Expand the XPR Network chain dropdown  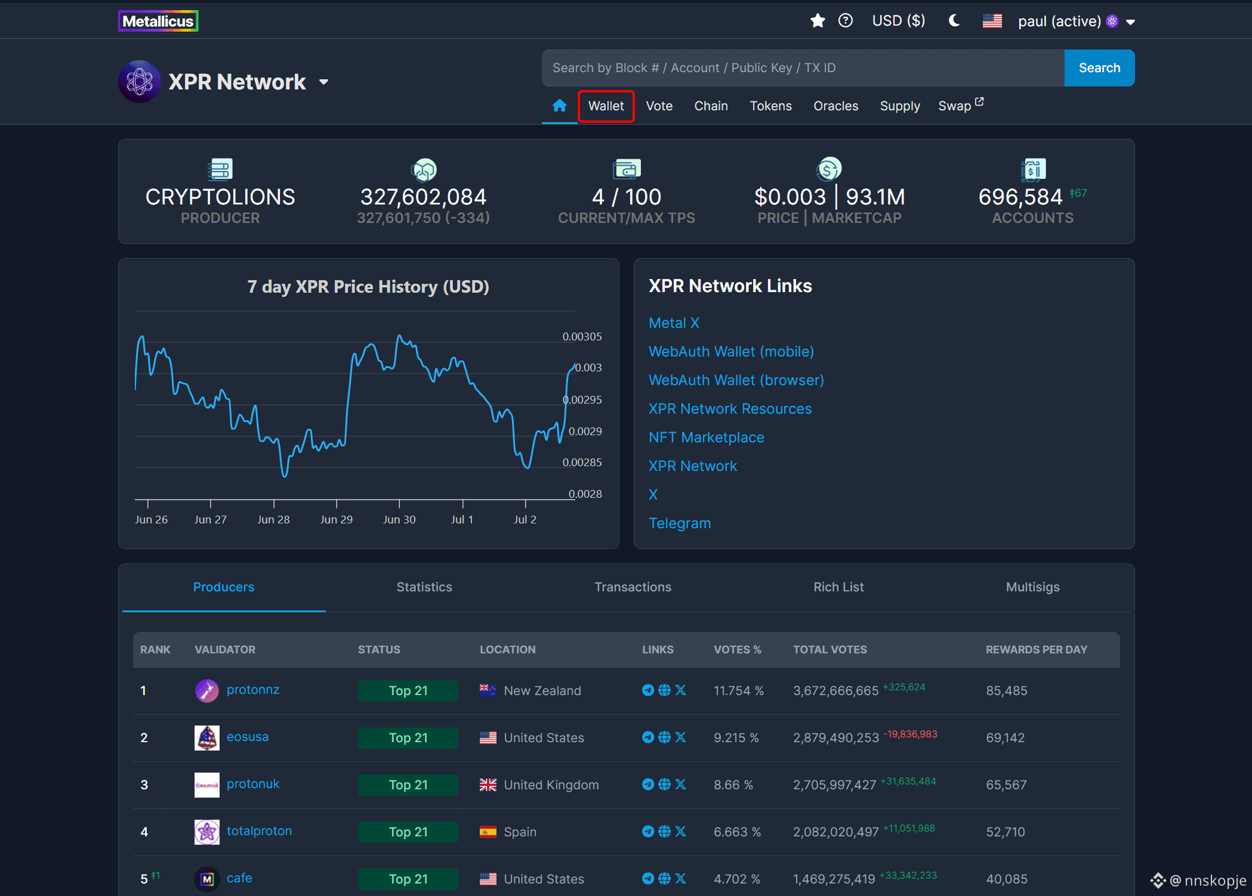pos(323,82)
